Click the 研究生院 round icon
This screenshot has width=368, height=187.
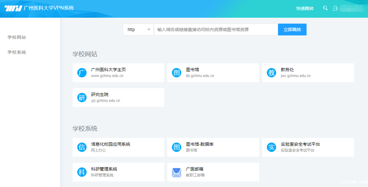tap(82, 98)
